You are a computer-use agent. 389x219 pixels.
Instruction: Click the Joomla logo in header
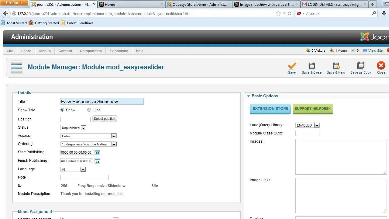(374, 37)
